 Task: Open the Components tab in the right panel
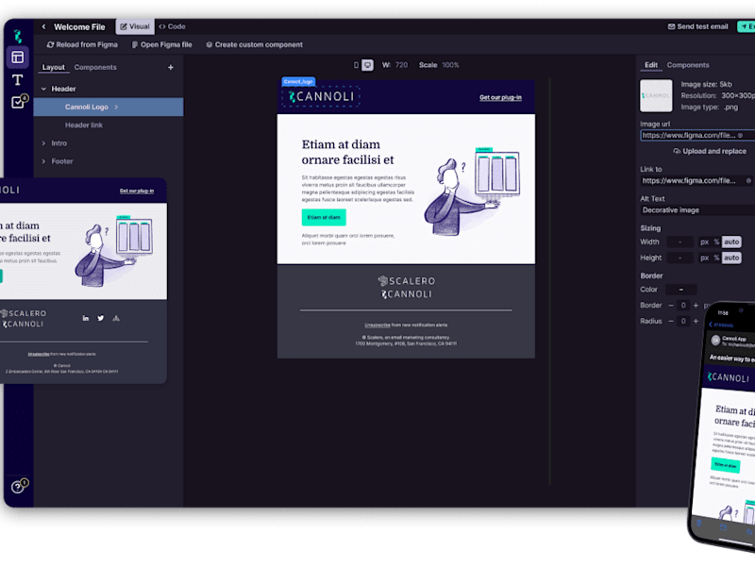click(x=688, y=65)
